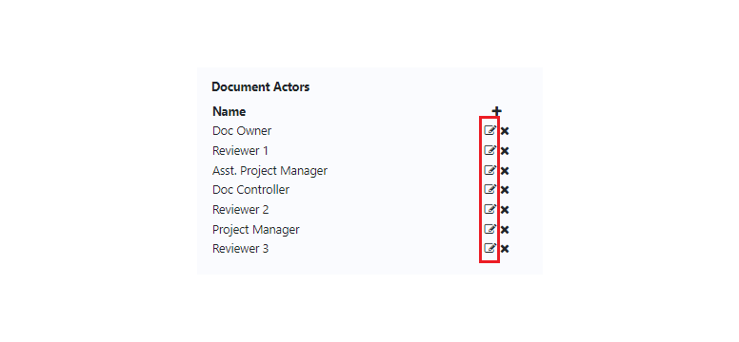Viewport: 739px width, 342px height.
Task: Edit the Project Manager actor
Action: 490,229
